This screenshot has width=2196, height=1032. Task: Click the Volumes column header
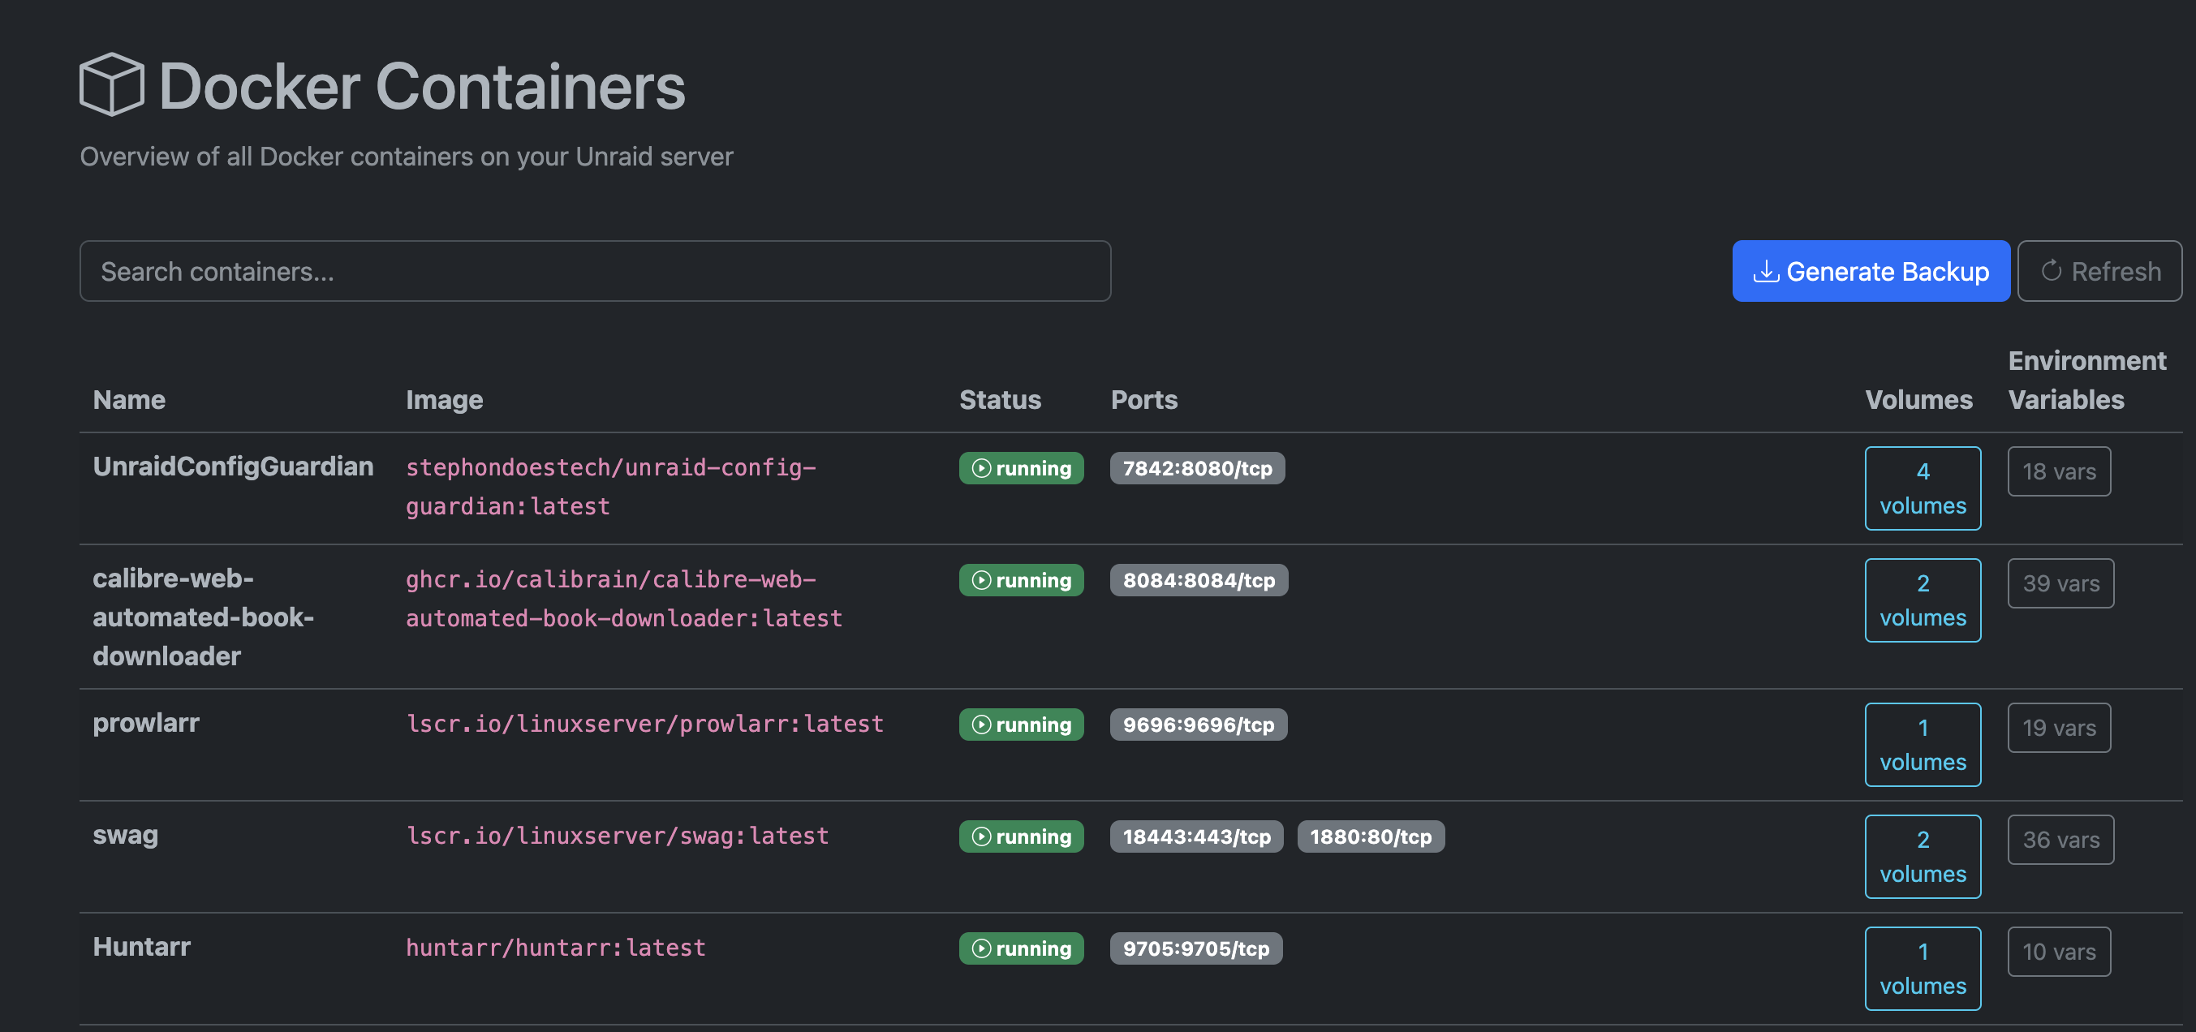1918,400
